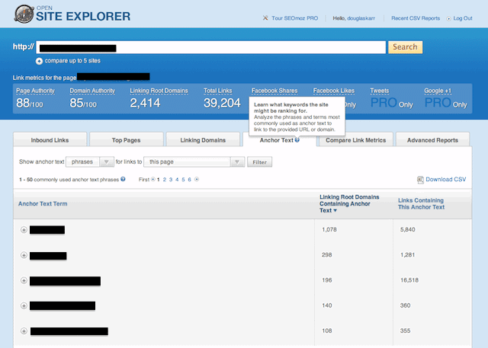Open the Compare Link Metrics tab

(356, 140)
